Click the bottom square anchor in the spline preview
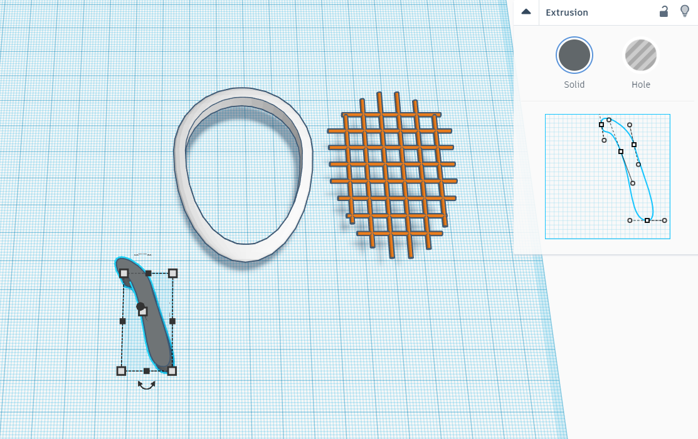Screen dimensions: 698x439 pyautogui.click(x=647, y=220)
